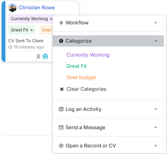The width and height of the screenshot is (167, 154).
Task: Expand the Workflow section chevron
Action: (x=156, y=23)
